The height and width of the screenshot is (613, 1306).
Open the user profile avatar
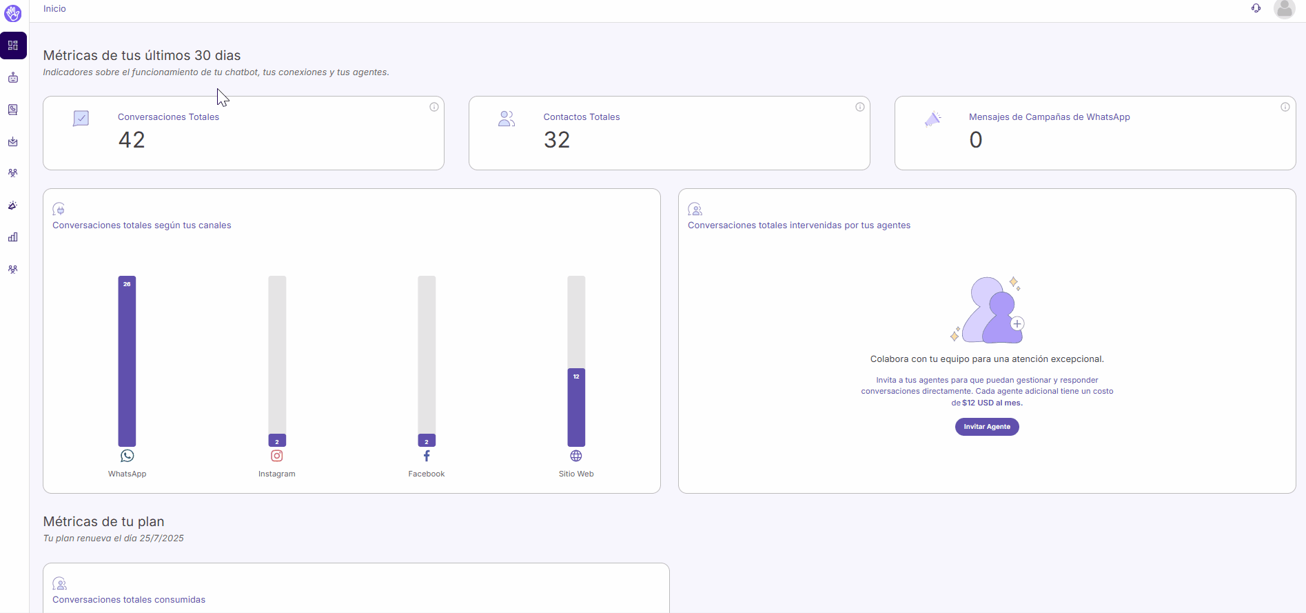click(x=1284, y=9)
